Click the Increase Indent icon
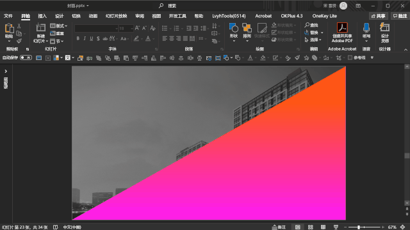The width and height of the screenshot is (410, 230). click(195, 28)
